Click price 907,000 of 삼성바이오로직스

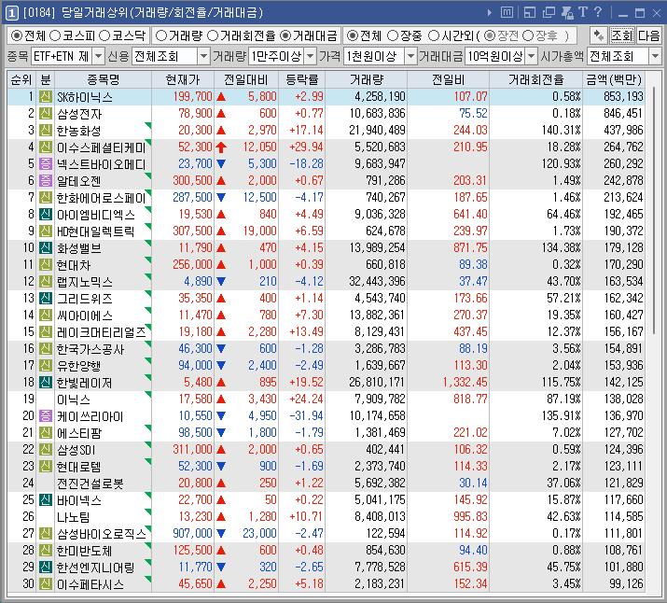(x=192, y=533)
